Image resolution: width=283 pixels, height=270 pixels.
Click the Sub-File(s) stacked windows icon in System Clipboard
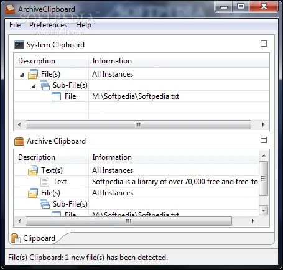[x=45, y=85]
